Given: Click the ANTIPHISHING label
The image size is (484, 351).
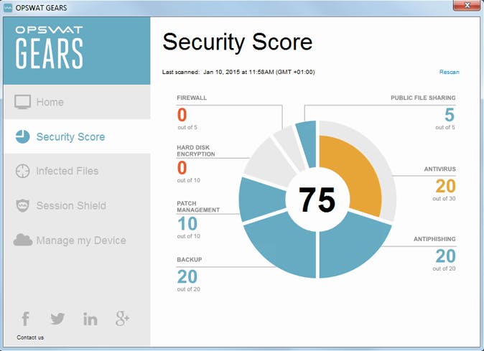Looking at the screenshot, I should pyautogui.click(x=434, y=239).
